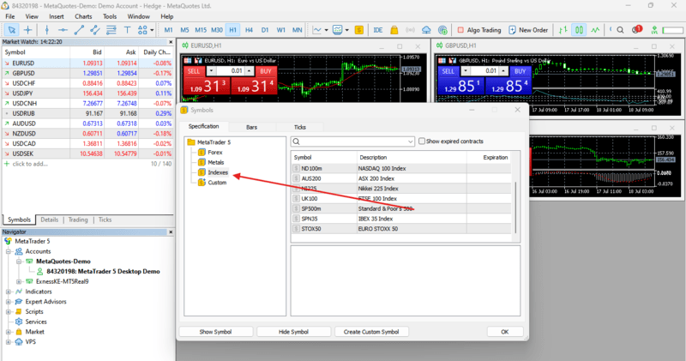The image size is (686, 361).
Task: Click the symbol search input field
Action: pos(352,141)
